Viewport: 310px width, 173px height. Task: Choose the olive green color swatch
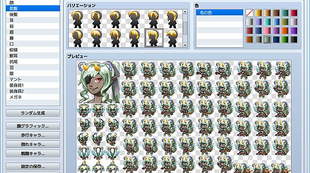coord(285,22)
